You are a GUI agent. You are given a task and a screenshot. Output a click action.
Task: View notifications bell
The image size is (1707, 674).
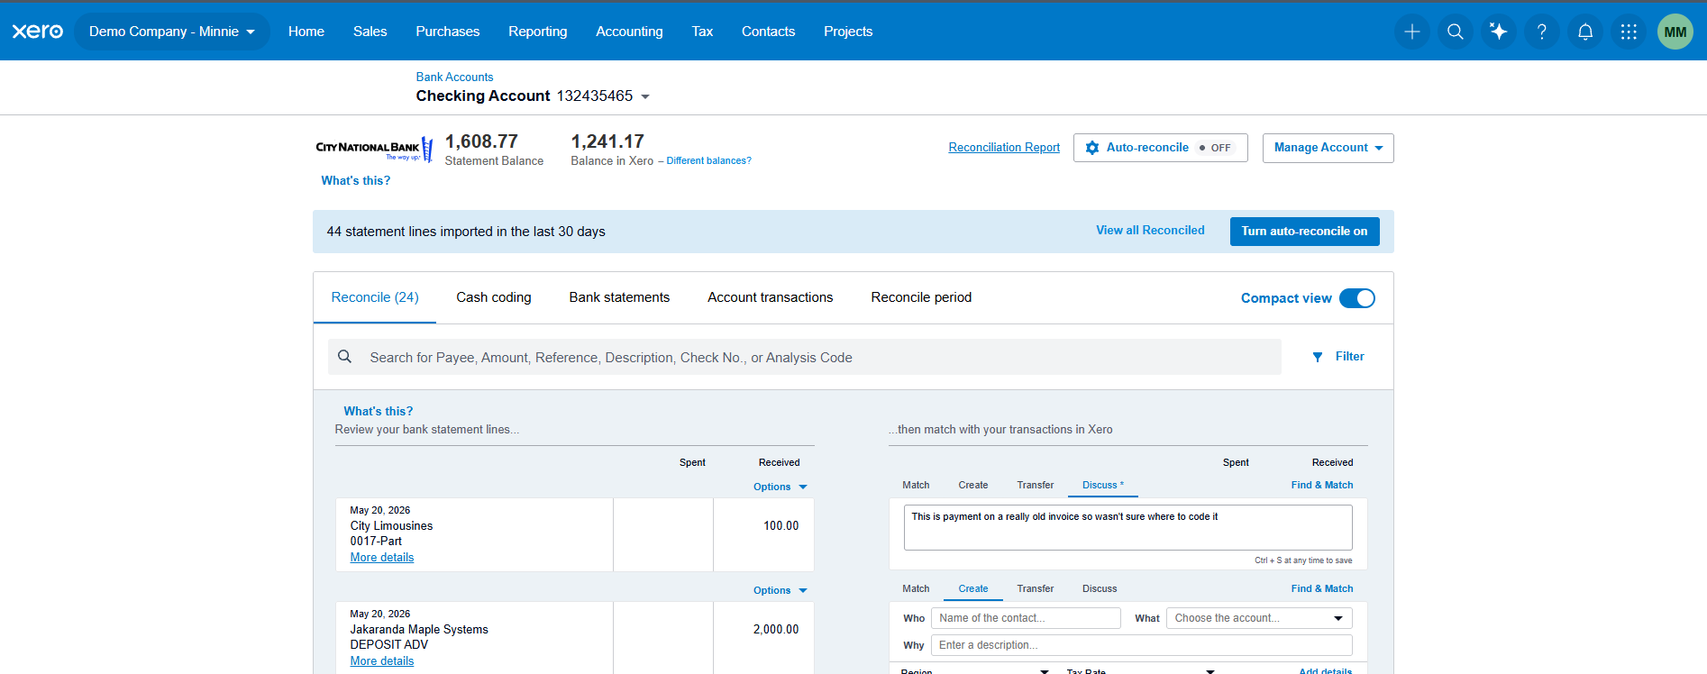(x=1584, y=32)
